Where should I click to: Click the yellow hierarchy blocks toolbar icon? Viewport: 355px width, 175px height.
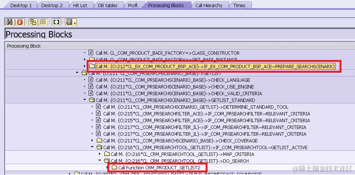point(33,22)
